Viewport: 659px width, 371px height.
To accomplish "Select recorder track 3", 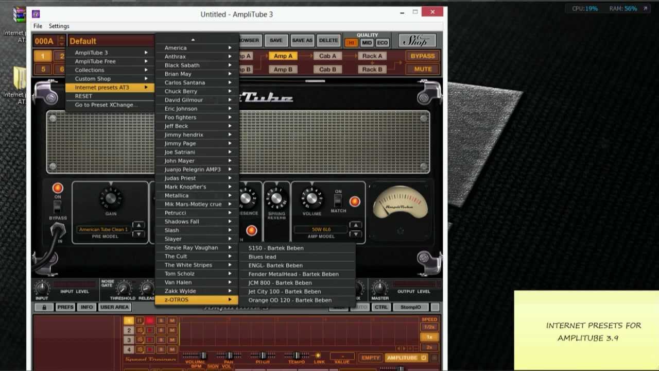I will pyautogui.click(x=129, y=340).
